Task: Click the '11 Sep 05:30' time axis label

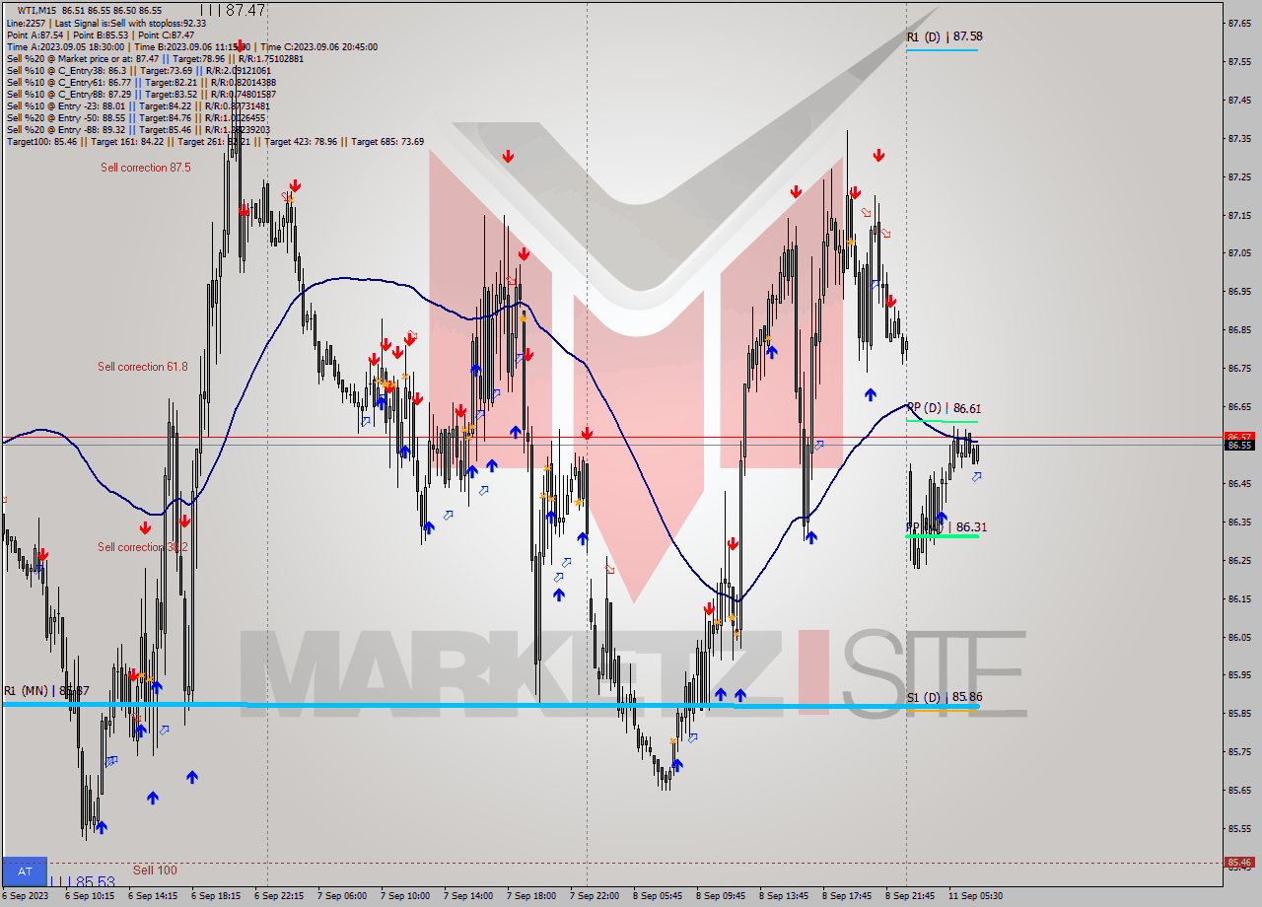Action: (x=975, y=896)
